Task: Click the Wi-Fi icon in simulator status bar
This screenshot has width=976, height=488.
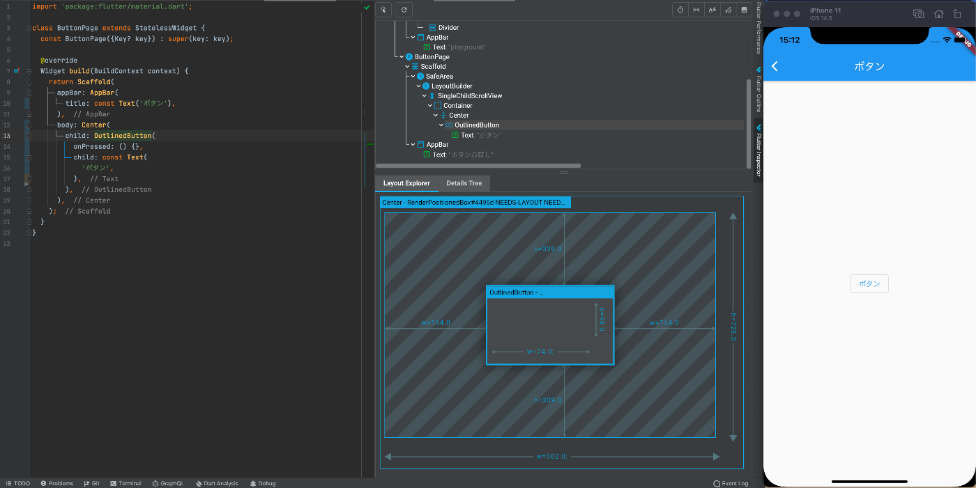Action: pos(947,40)
